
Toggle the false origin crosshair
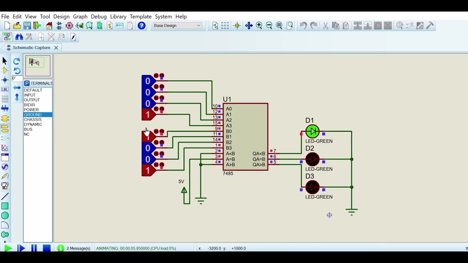[x=237, y=26]
